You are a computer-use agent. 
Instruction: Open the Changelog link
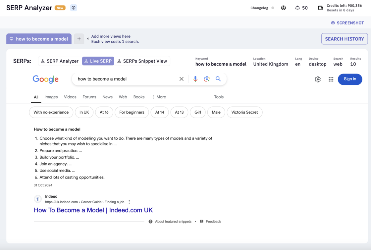coord(259,8)
